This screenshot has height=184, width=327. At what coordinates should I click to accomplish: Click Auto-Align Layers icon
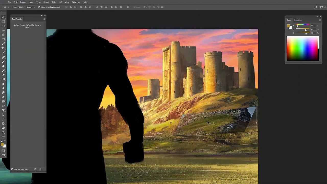128,7
